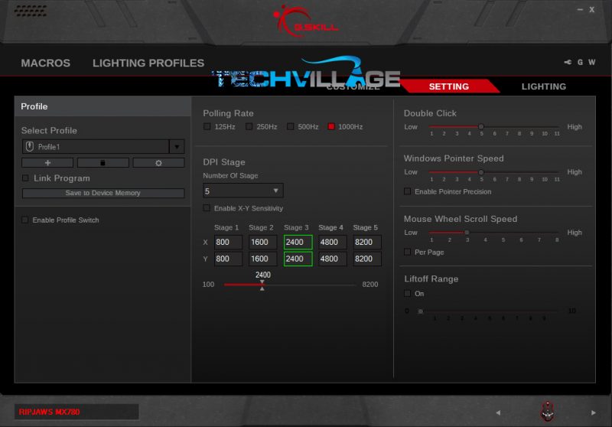The image size is (612, 427).
Task: Open LIGHTING PROFILES menu
Action: click(x=148, y=63)
